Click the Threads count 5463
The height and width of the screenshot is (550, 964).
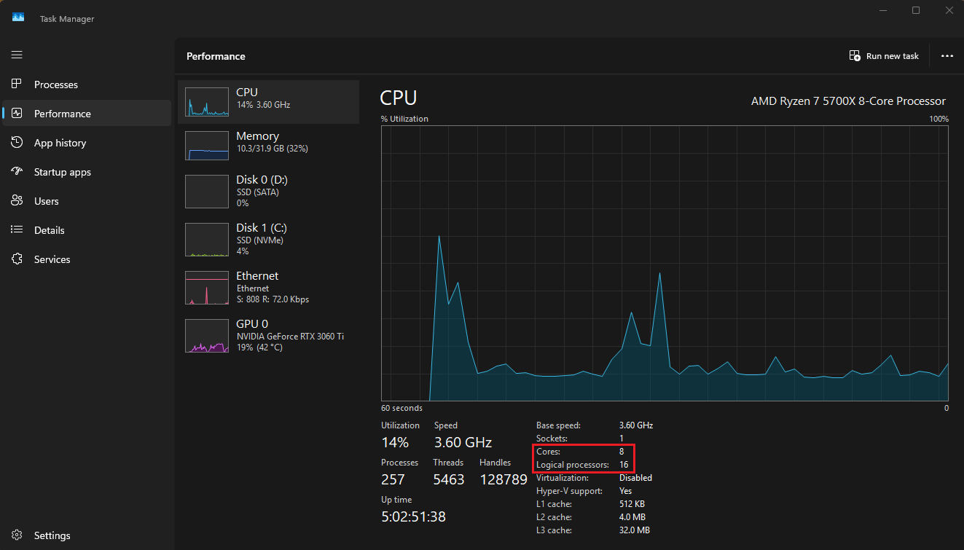pos(449,479)
